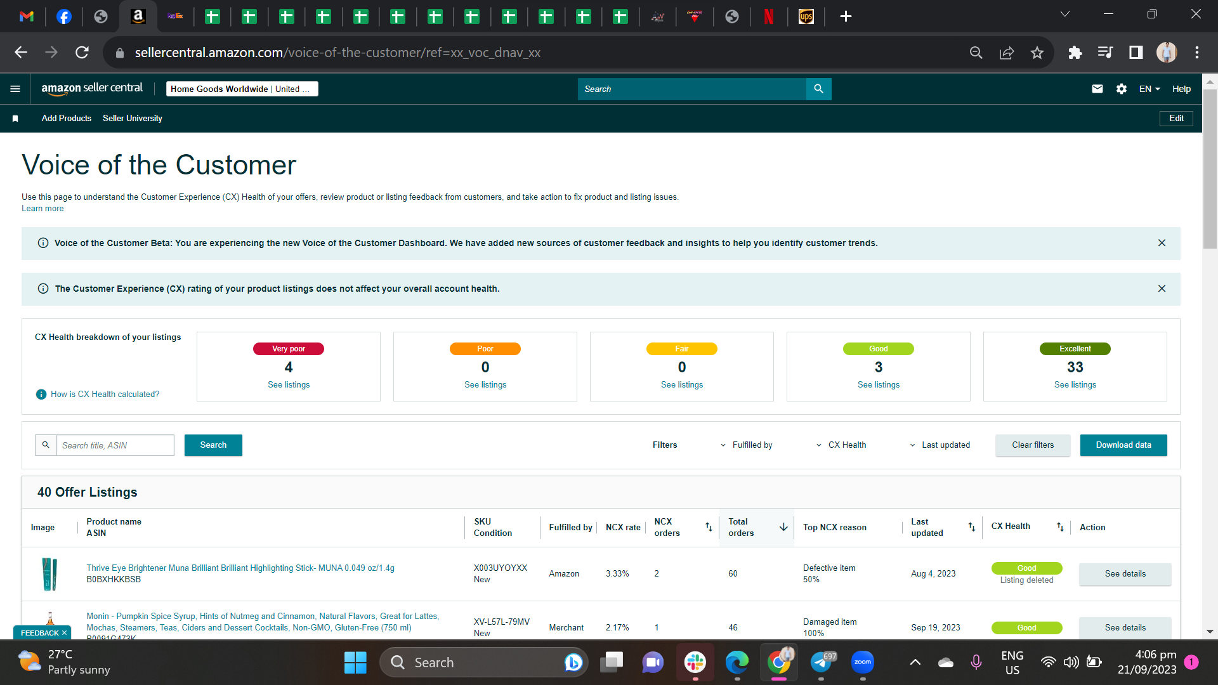Click the Thrive Eye Brightener product thumbnail
1218x685 pixels.
coord(49,574)
